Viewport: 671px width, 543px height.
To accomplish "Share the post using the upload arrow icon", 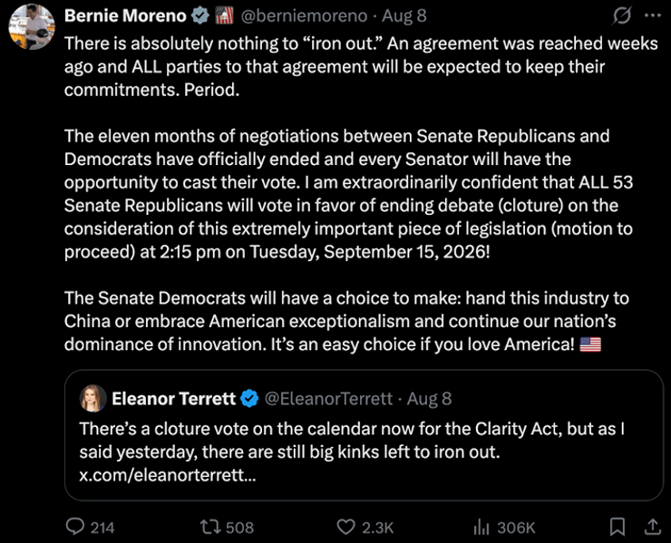I will point(653,527).
